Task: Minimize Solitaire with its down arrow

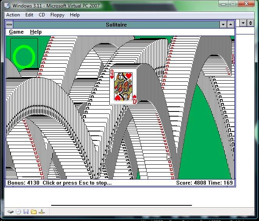Action: tap(223, 25)
